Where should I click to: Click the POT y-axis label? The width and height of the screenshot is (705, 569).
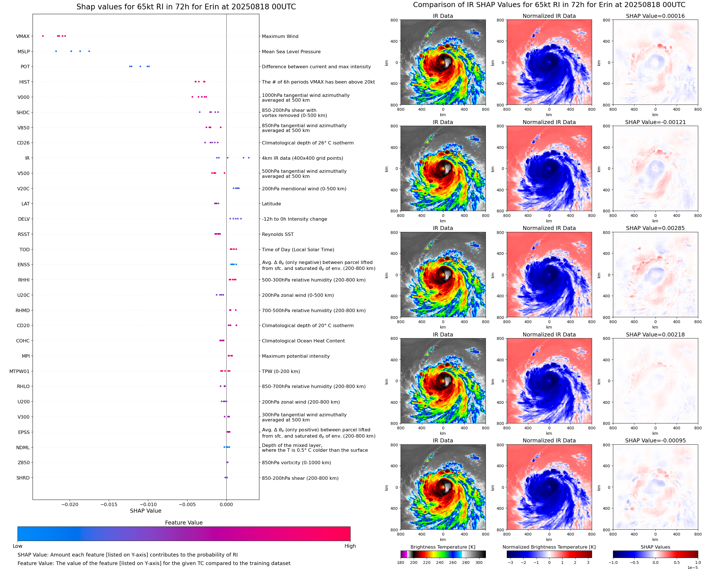click(x=25, y=67)
